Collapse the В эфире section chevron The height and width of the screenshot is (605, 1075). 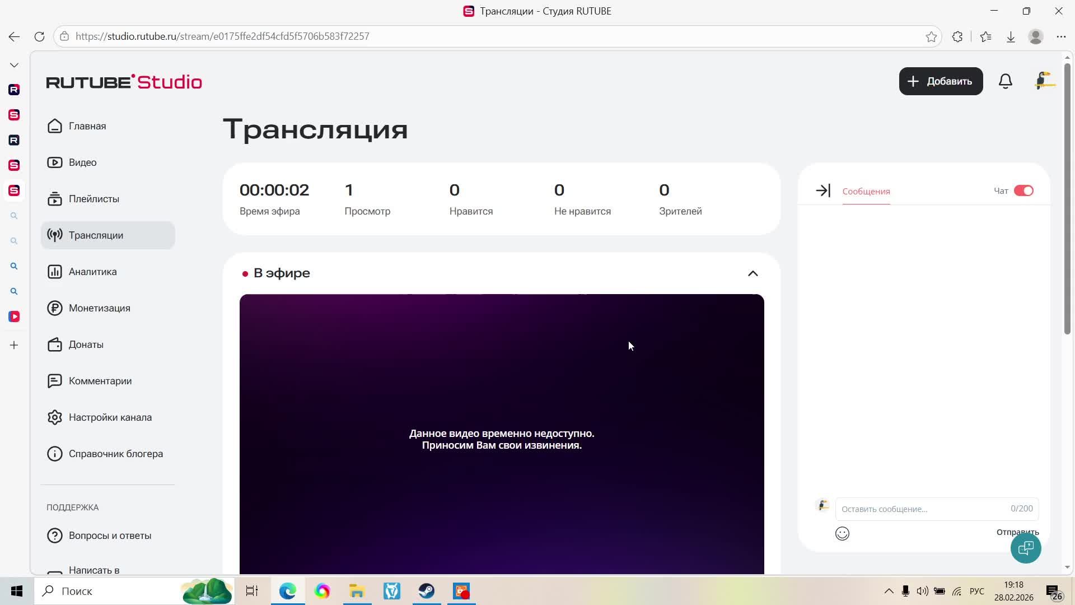[x=752, y=273]
